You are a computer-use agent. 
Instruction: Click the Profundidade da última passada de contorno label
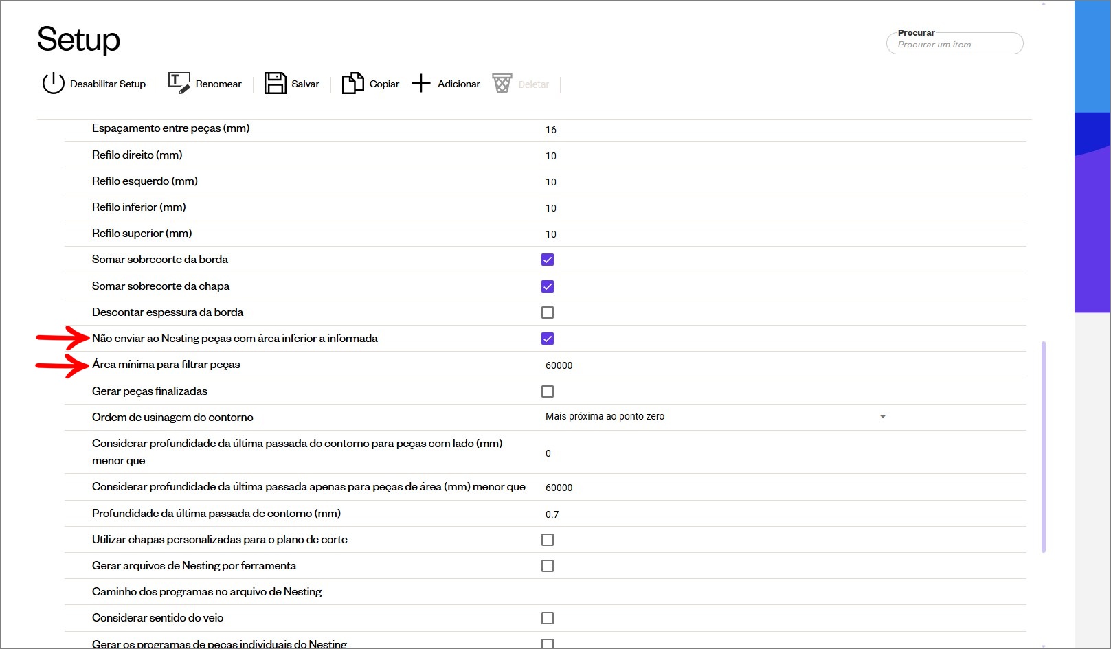point(216,513)
